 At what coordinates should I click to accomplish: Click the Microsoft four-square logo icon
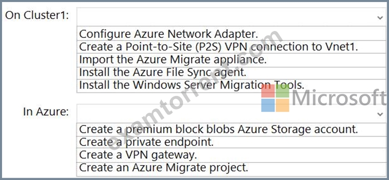275,98
